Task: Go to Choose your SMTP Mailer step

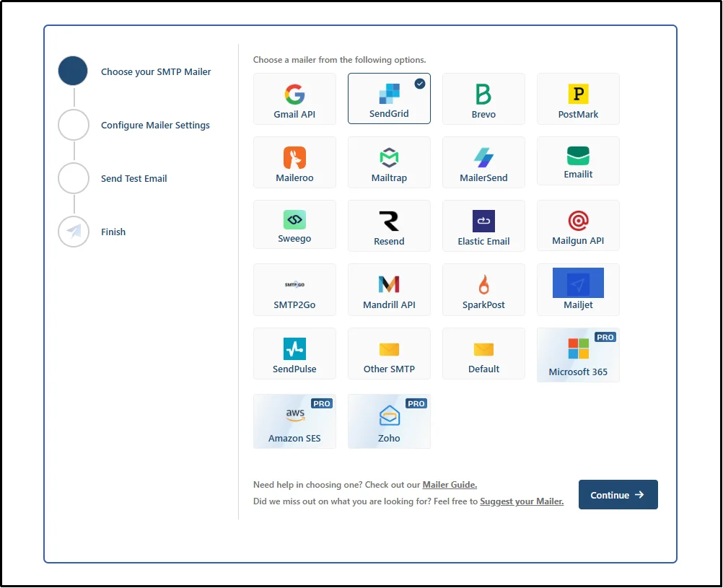Action: click(x=156, y=72)
